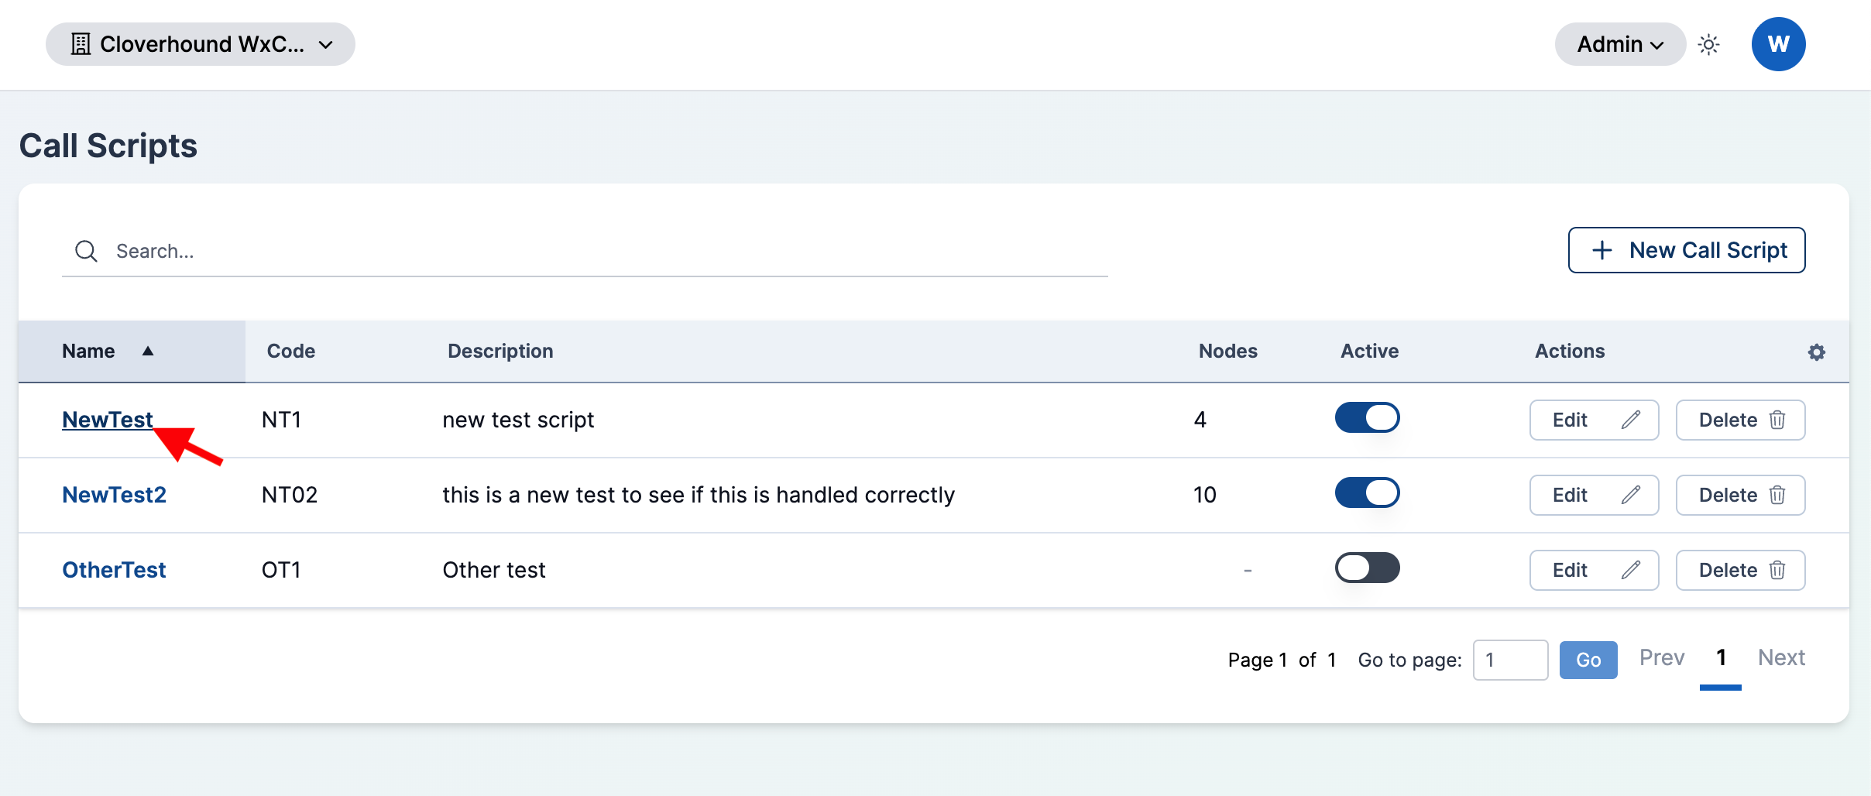Click the nodes count 10

(x=1204, y=495)
